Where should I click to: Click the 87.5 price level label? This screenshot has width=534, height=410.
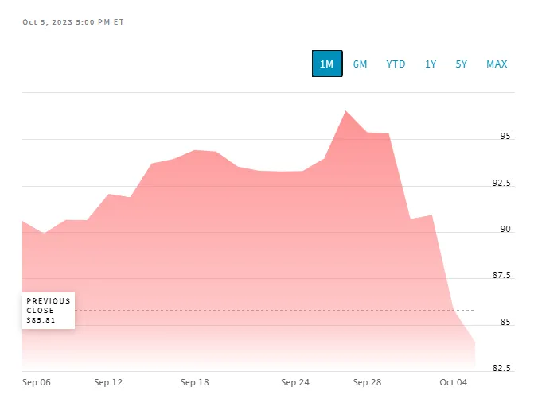click(501, 276)
